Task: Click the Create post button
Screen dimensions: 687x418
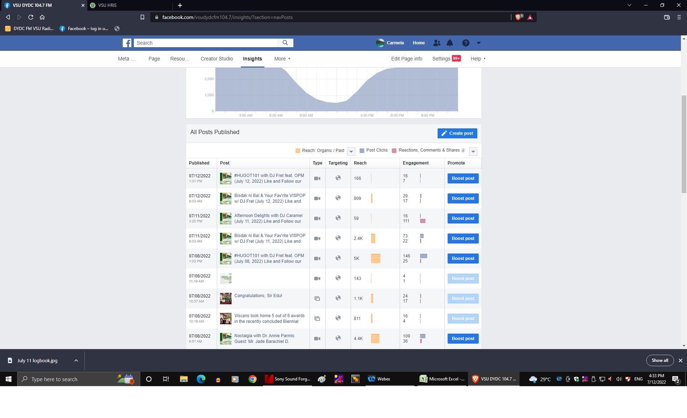Action: (457, 133)
